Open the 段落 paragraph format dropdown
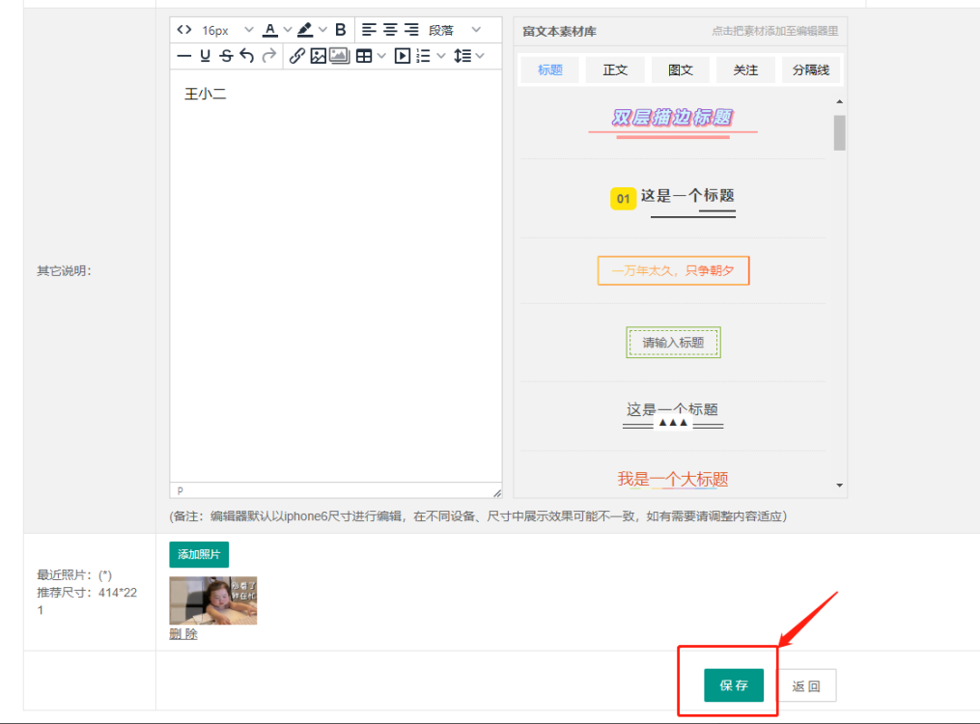The image size is (980, 724). [x=454, y=30]
